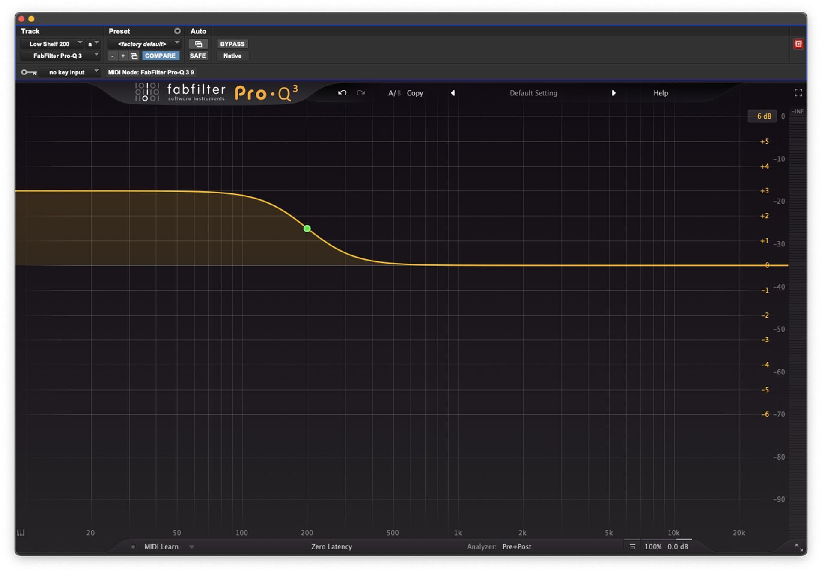Enable SAFE mode

pyautogui.click(x=198, y=56)
